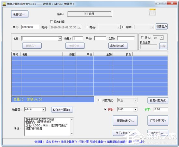Viewport: 179px width, 147px height.
Task: Click the 单价 unit price field
Action: 100,39
